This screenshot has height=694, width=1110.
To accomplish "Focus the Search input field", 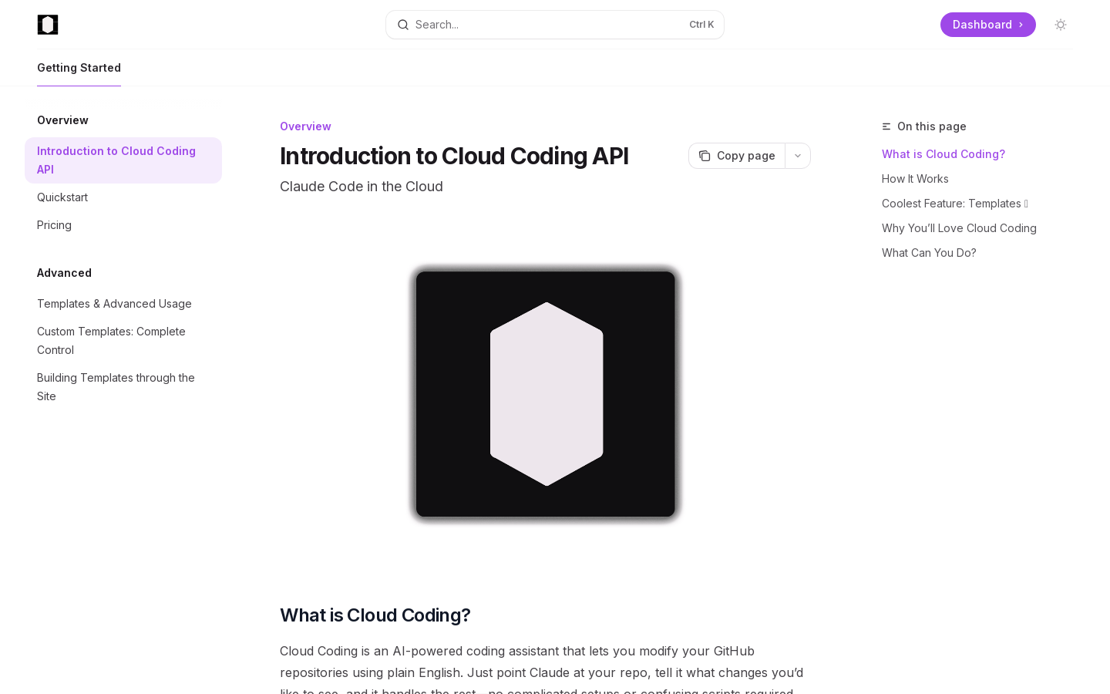I will [x=555, y=25].
